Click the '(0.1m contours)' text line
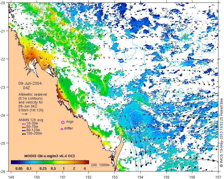Image resolution: width=224 pixels, height=179 pixels. click(x=31, y=98)
